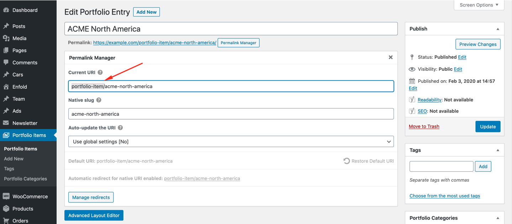512x224 pixels.
Task: Open Portfolio Categories from the sidebar
Action: [25, 179]
